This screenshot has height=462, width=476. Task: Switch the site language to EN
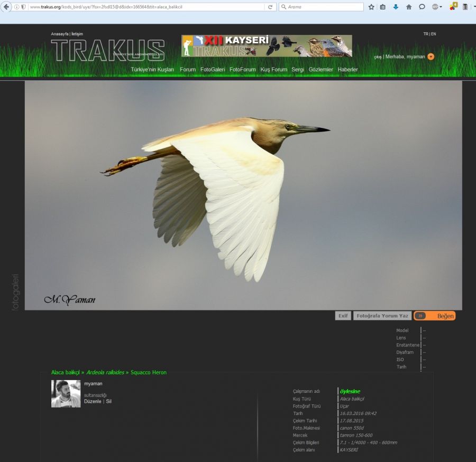434,34
